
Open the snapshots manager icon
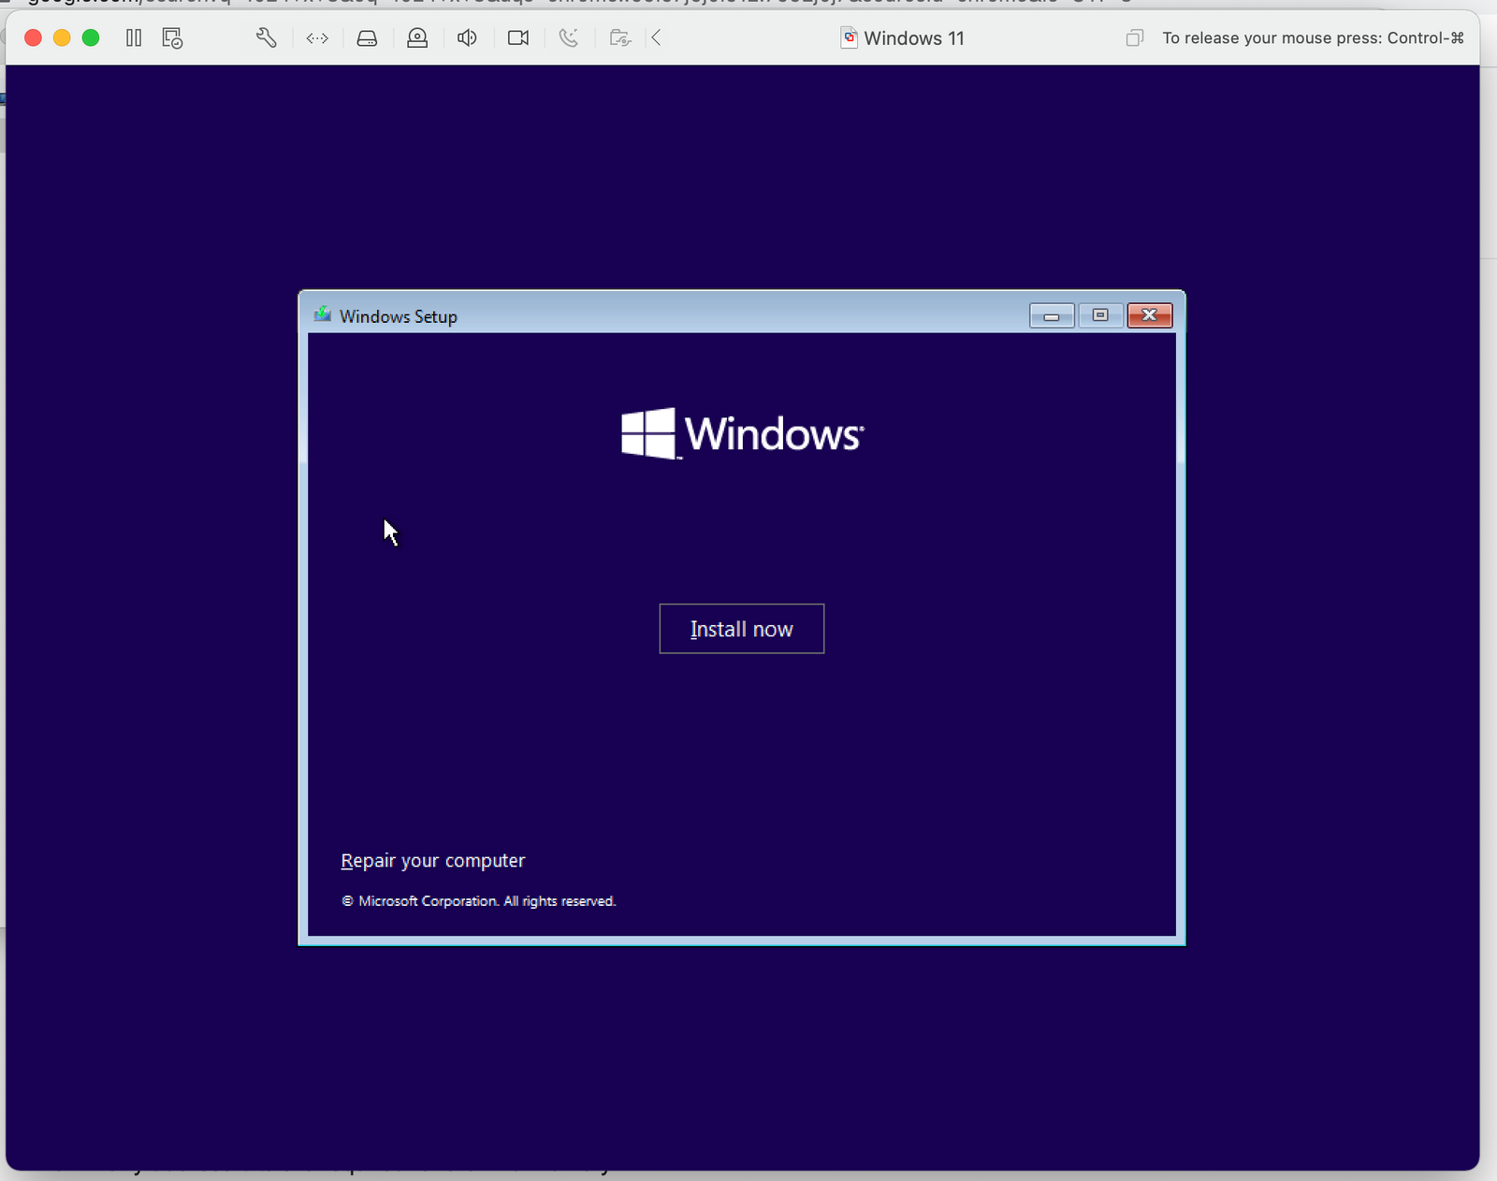[x=172, y=37]
